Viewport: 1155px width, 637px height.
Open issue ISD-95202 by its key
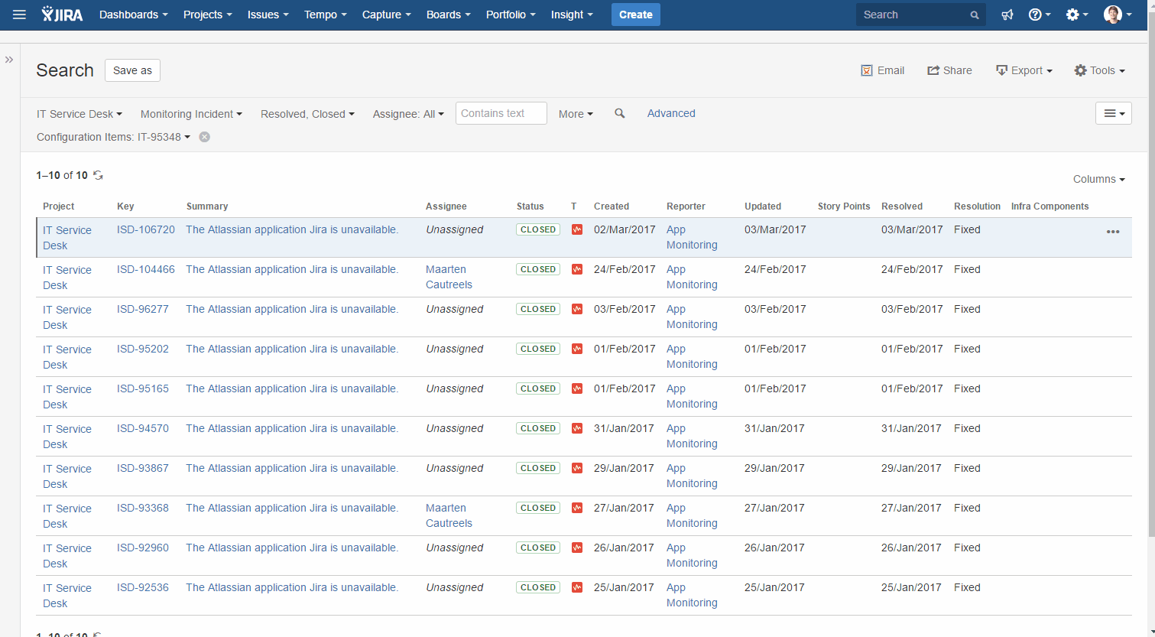pyautogui.click(x=143, y=349)
